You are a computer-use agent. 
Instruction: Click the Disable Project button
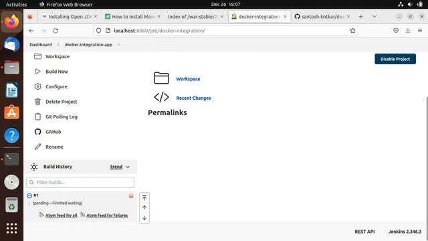pyautogui.click(x=395, y=59)
